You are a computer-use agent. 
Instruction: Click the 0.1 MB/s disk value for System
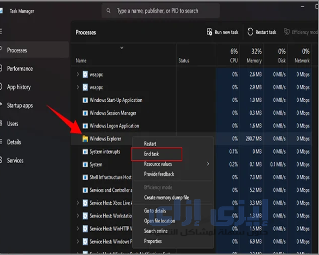(278, 164)
